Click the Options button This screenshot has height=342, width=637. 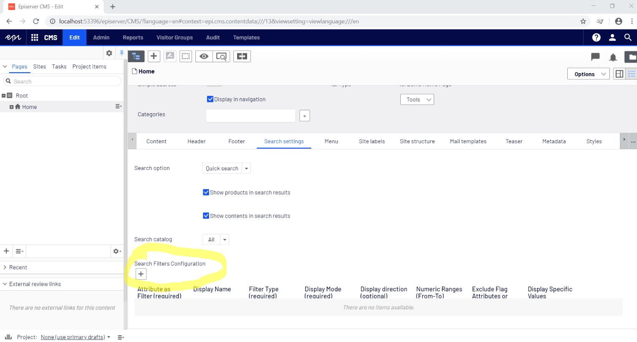click(588, 74)
